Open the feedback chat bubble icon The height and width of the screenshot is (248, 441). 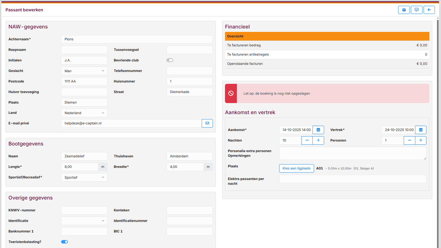coord(416,9)
